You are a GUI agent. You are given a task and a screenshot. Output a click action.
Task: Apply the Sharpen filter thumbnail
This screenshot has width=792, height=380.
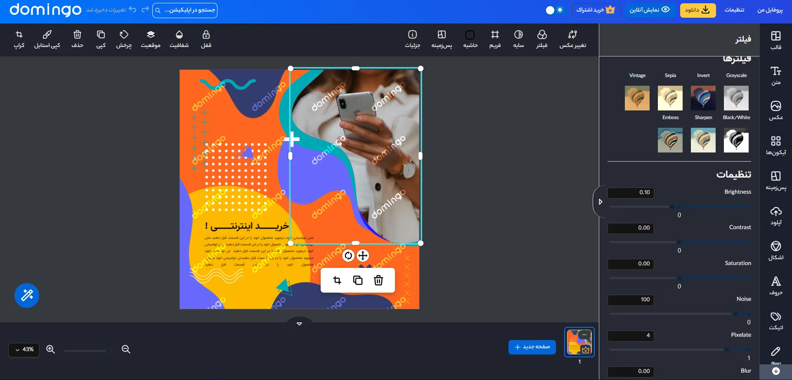point(703,140)
